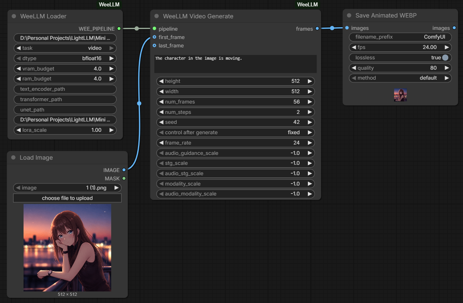Click the images output socket on Save Animated WEBP
Viewport: 463px width, 303px height.
click(x=454, y=28)
